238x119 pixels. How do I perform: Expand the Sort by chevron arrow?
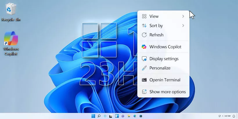[x=183, y=26]
